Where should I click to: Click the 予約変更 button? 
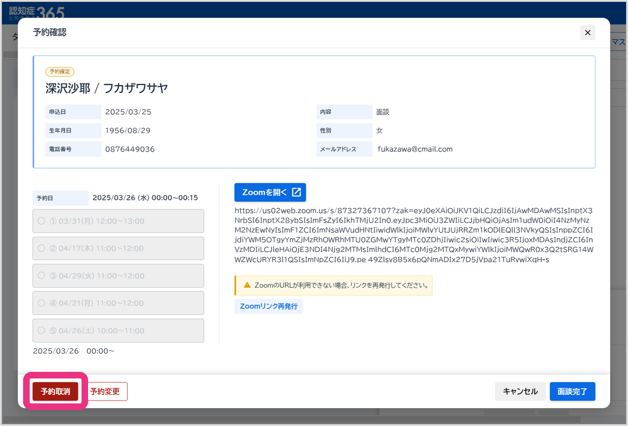click(x=105, y=392)
